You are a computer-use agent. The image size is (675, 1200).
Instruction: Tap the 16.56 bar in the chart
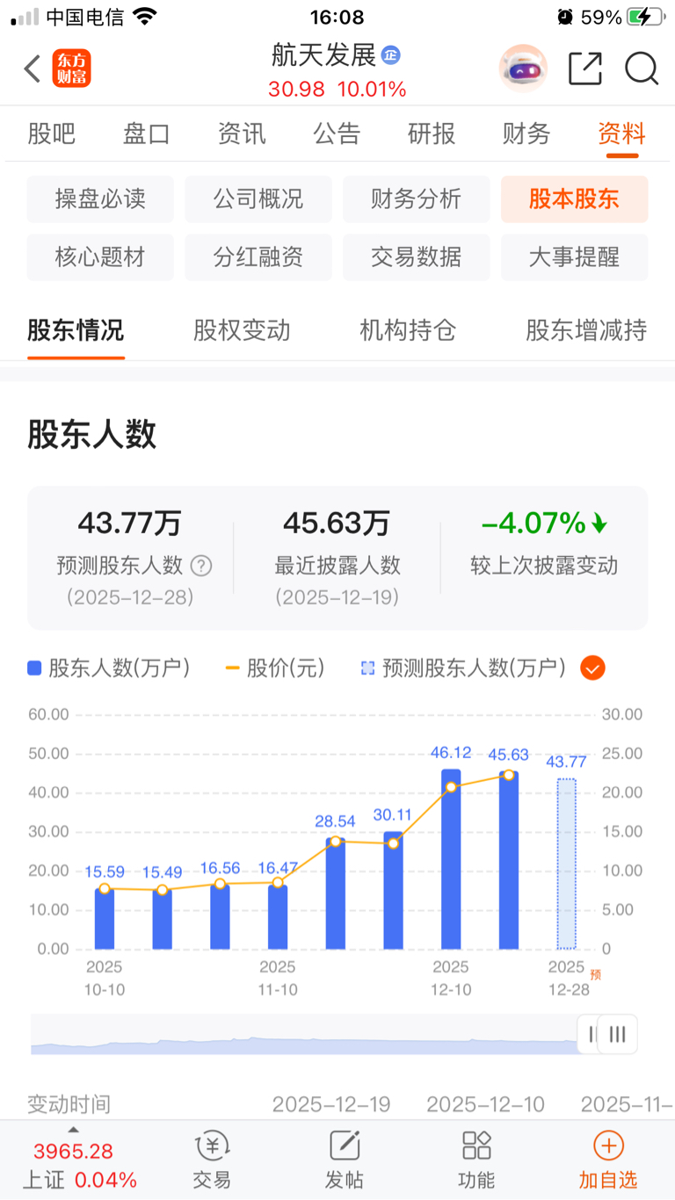[220, 917]
